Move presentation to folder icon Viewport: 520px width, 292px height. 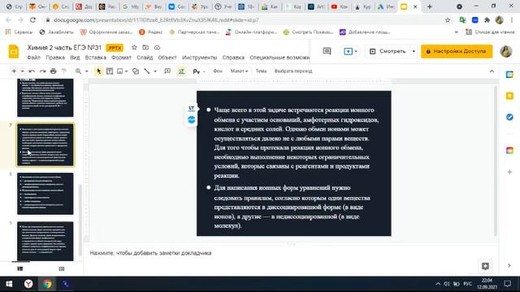145,47
